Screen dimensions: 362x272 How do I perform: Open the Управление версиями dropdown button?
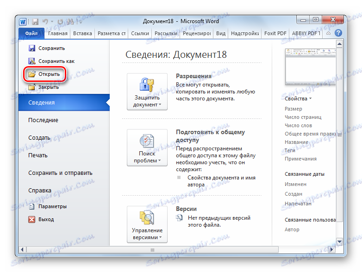pos(147,224)
